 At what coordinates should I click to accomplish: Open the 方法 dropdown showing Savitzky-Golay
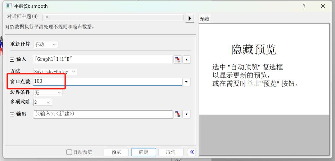pos(55,72)
